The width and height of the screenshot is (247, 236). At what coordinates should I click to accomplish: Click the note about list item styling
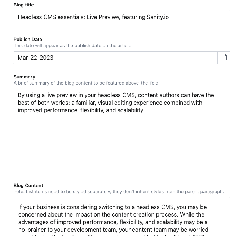[119, 192]
